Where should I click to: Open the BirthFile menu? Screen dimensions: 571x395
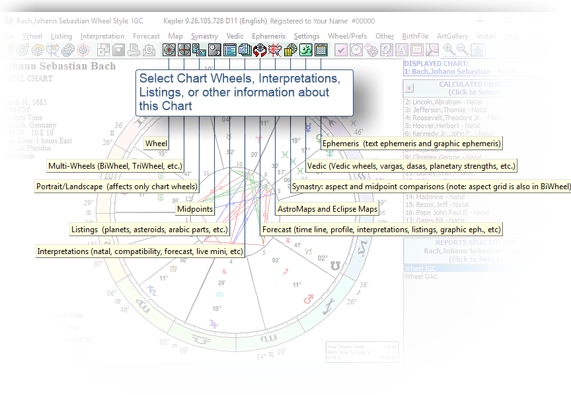click(414, 36)
